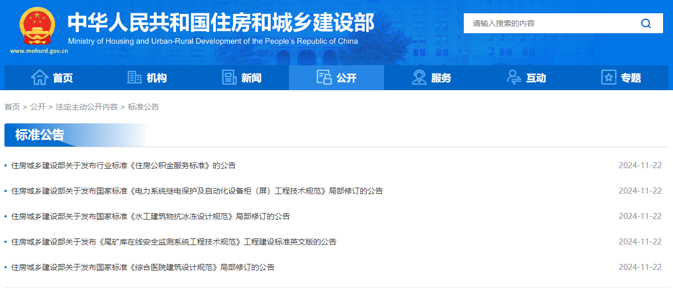Click the person icon beside 互动

point(514,78)
